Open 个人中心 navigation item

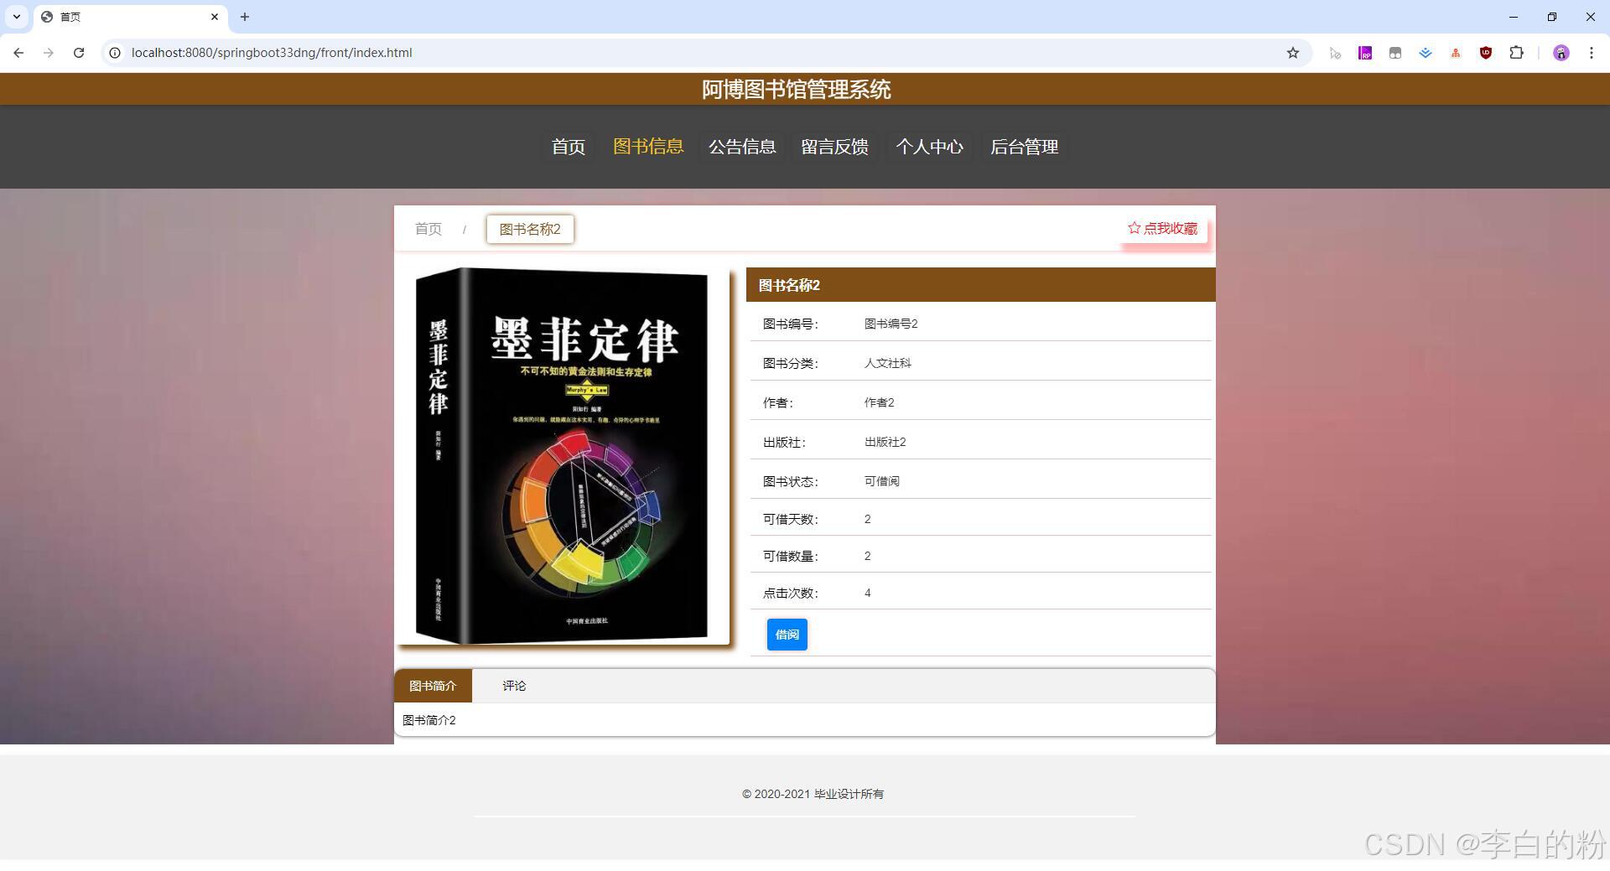(x=929, y=147)
